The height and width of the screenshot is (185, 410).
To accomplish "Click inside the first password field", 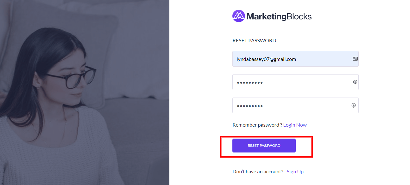I will click(295, 82).
